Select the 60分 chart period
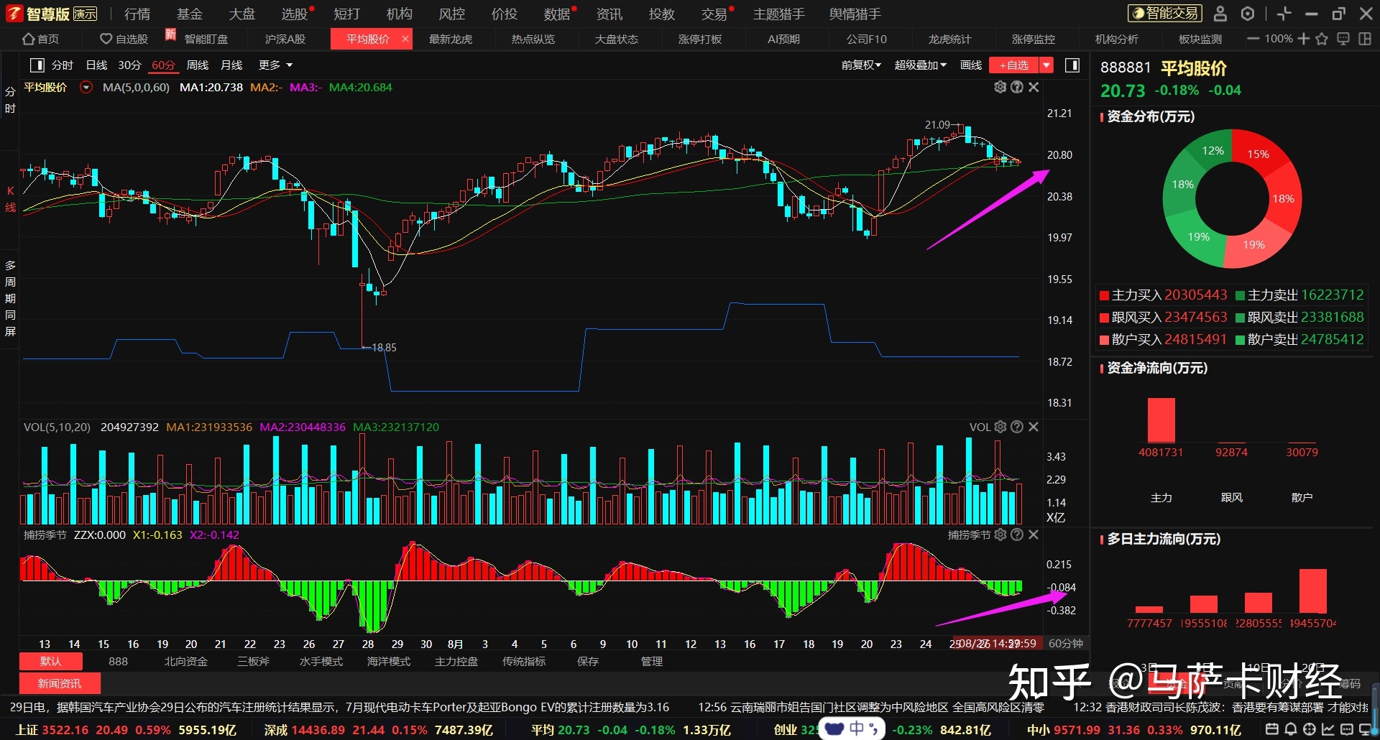The height and width of the screenshot is (740, 1380). (163, 65)
